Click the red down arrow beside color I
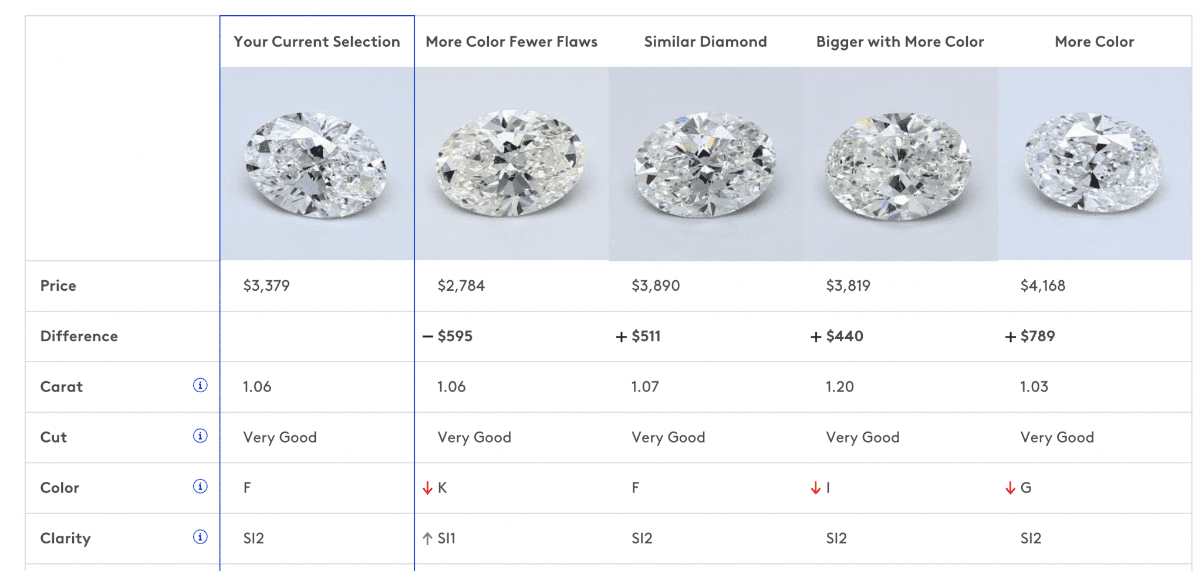The width and height of the screenshot is (1202, 571). pos(815,488)
